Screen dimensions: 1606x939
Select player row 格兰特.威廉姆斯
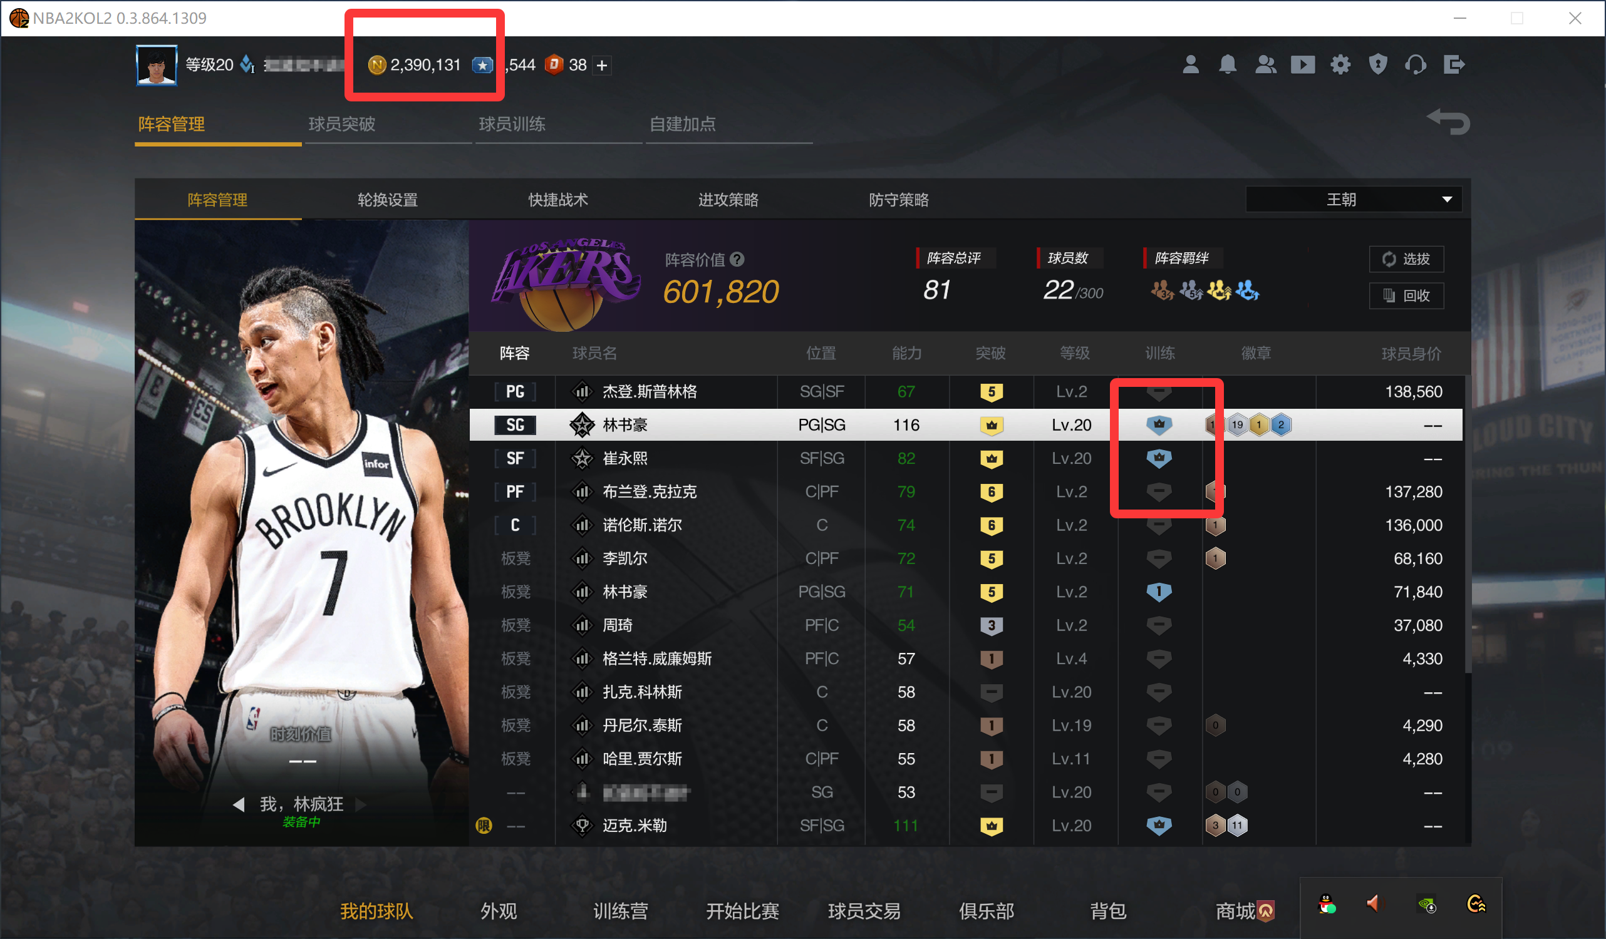tap(965, 659)
